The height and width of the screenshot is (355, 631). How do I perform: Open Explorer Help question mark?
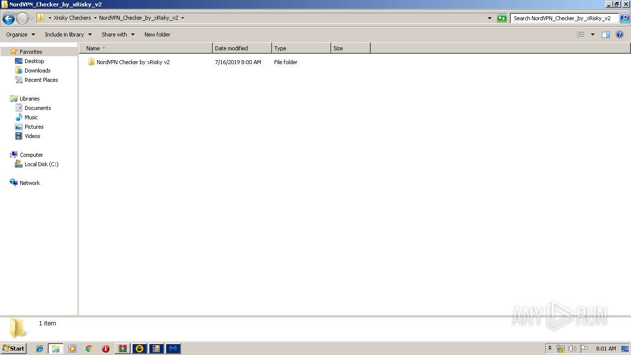[x=620, y=35]
